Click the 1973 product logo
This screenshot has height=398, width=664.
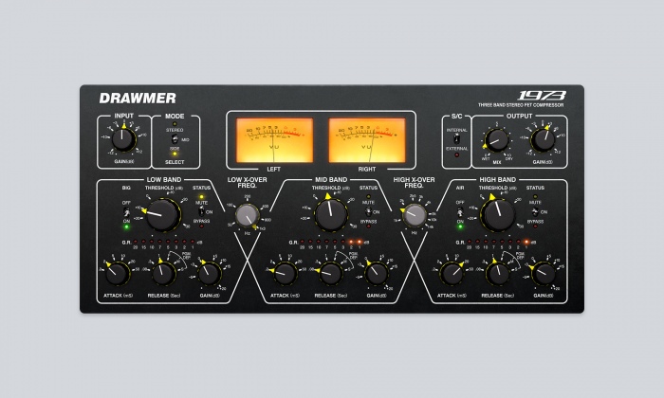point(542,96)
